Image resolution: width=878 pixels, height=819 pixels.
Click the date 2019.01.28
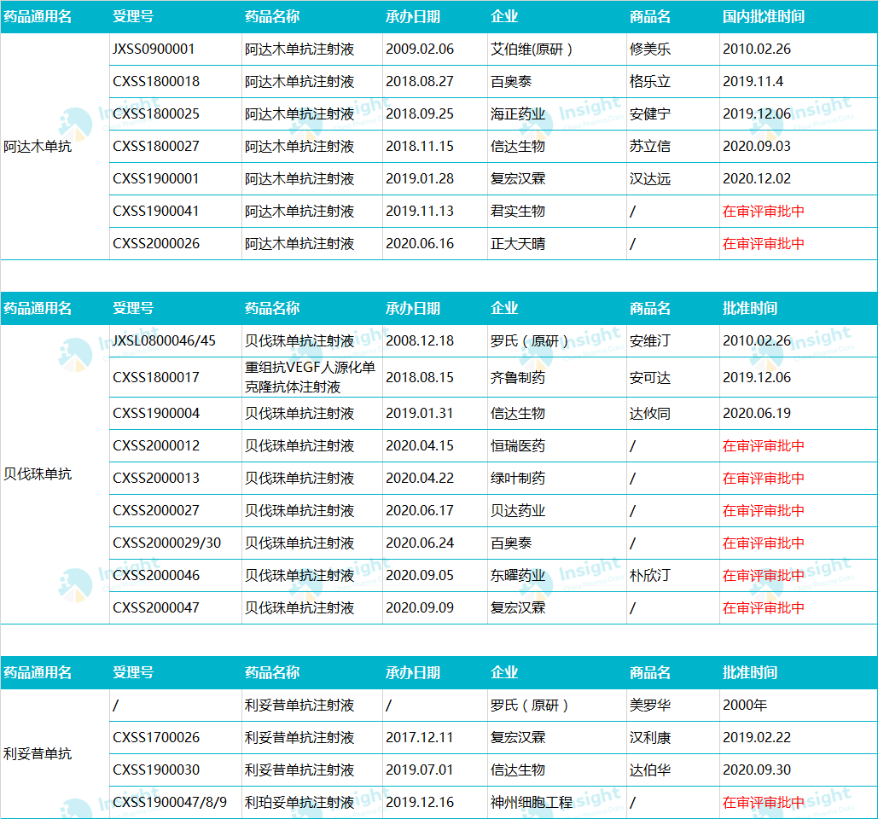[420, 179]
